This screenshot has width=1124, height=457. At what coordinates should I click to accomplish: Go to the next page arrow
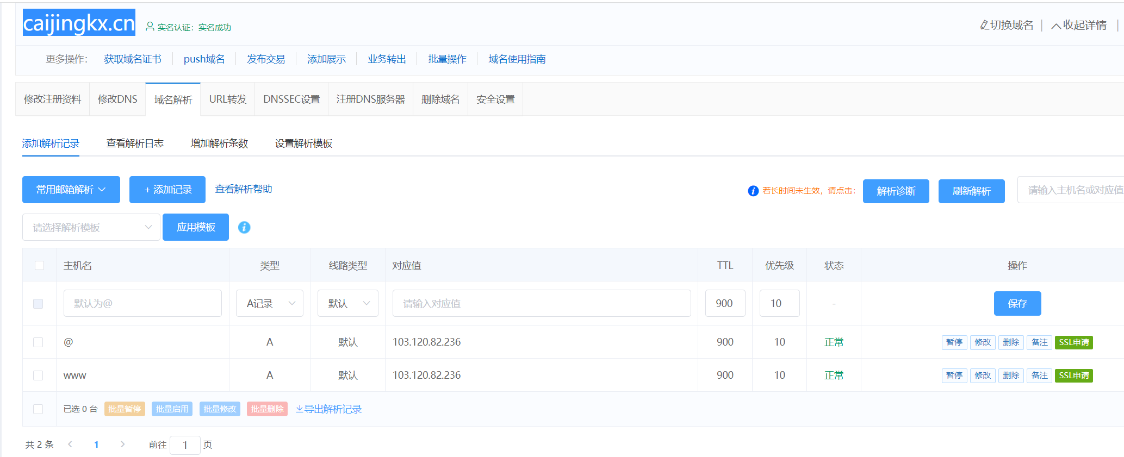(123, 444)
